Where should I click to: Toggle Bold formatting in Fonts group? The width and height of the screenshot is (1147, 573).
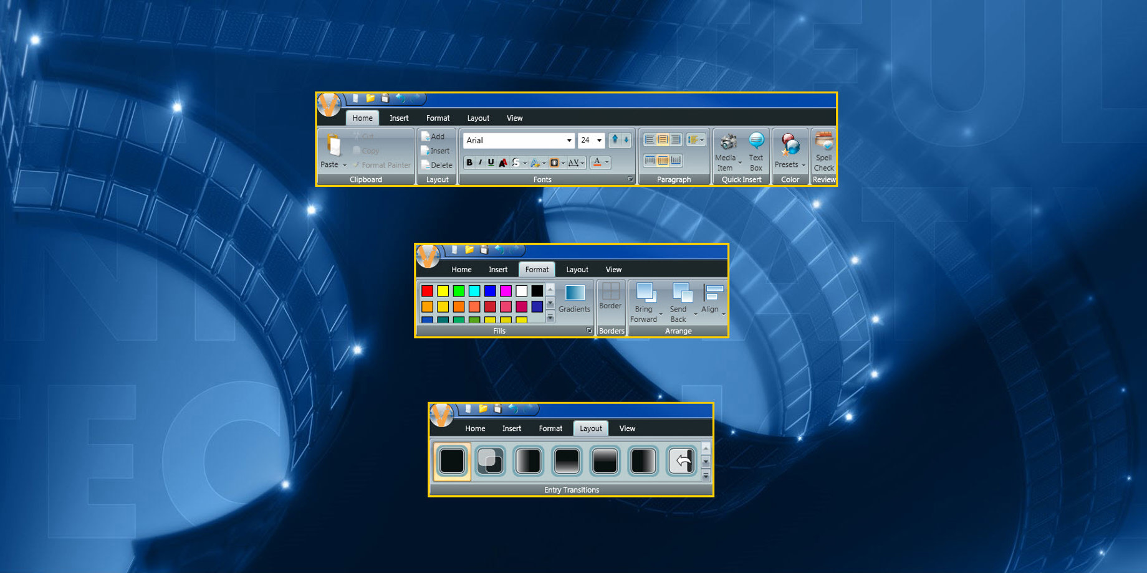469,163
